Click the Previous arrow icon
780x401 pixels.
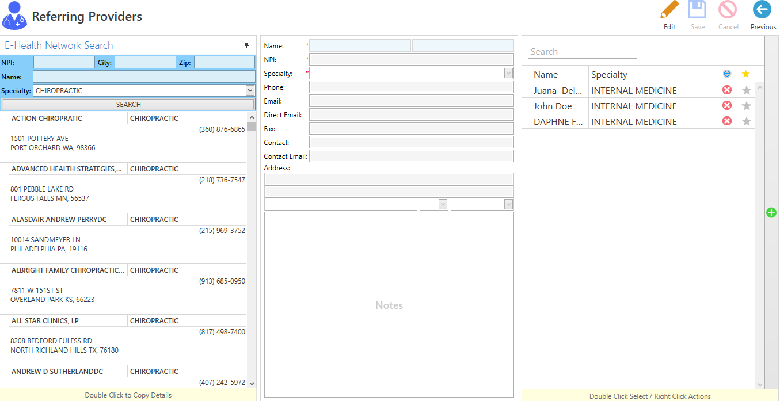(x=762, y=10)
